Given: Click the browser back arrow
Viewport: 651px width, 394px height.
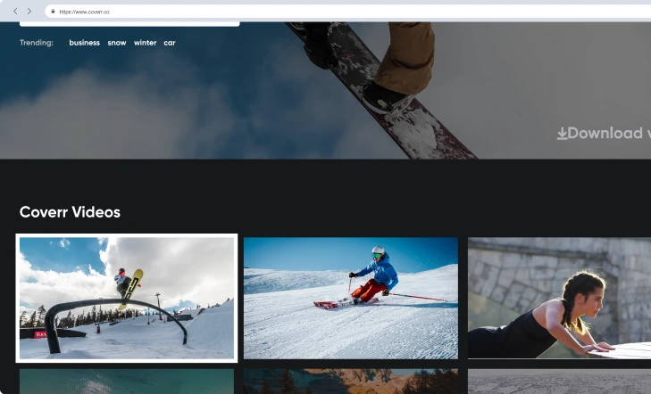Looking at the screenshot, I should pyautogui.click(x=15, y=12).
